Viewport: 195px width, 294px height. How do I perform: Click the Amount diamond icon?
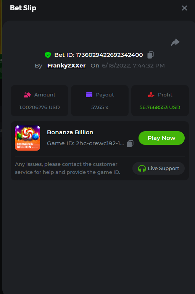pyautogui.click(x=27, y=95)
